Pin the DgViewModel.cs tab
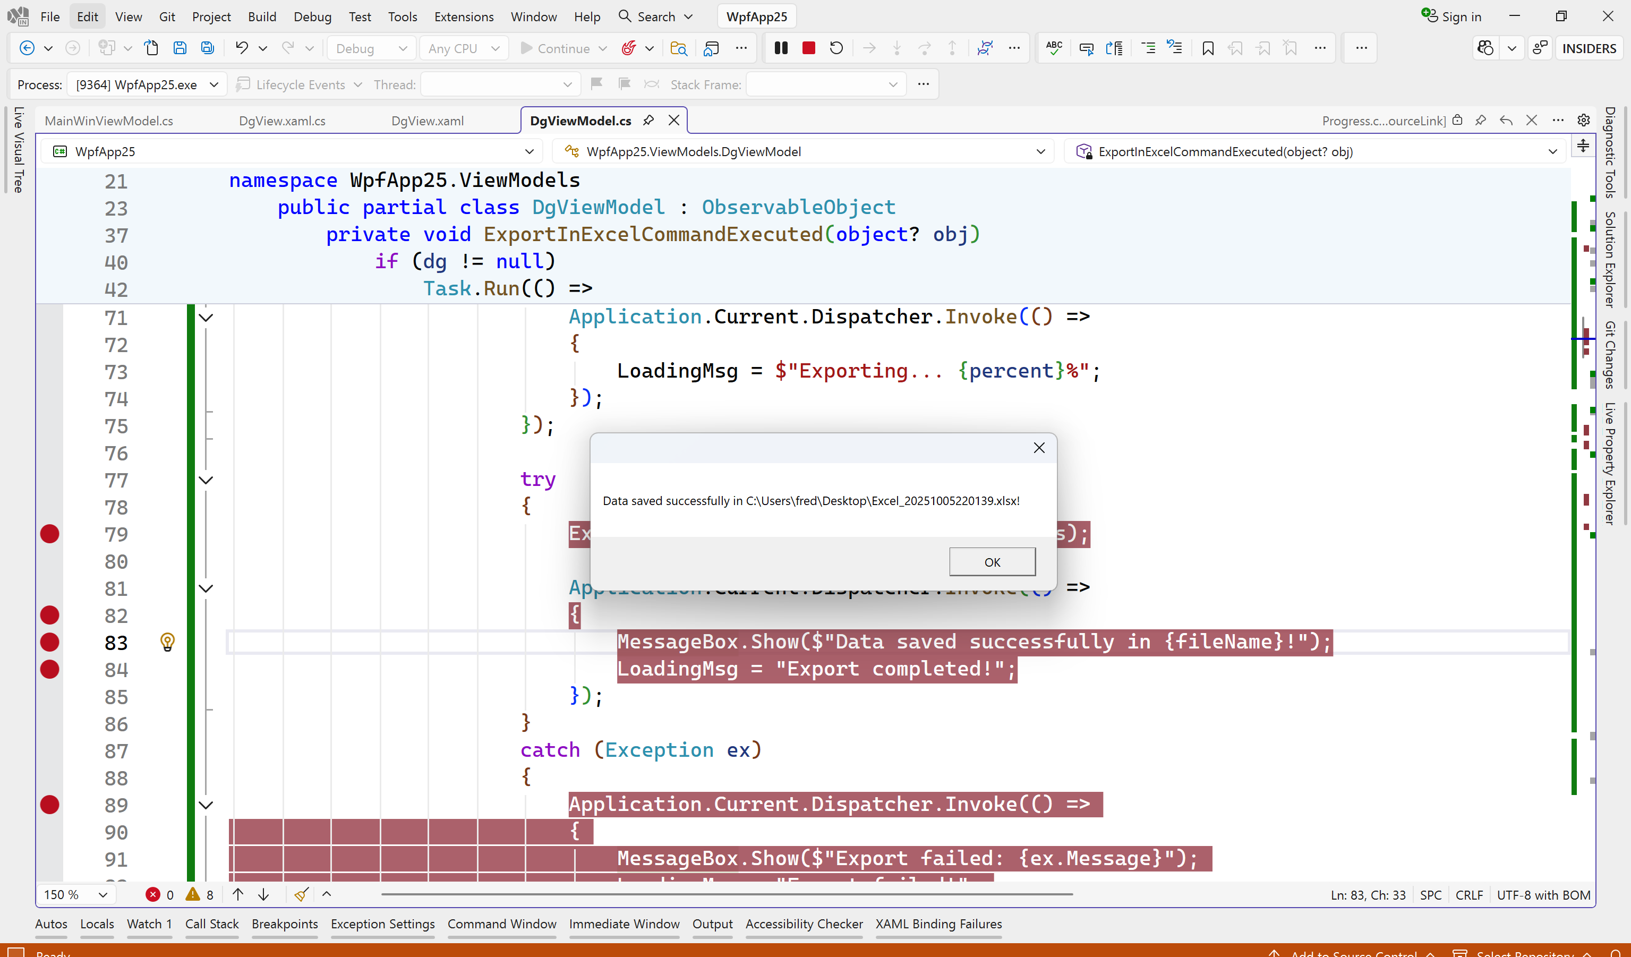 click(x=648, y=121)
